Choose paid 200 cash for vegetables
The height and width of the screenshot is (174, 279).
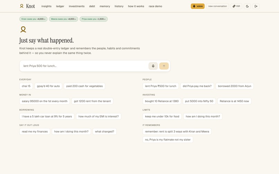[x=84, y=86]
